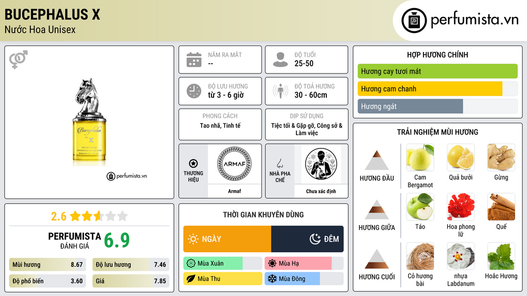Click the age value 25-50
Image resolution: width=527 pixels, height=296 pixels.
(304, 63)
